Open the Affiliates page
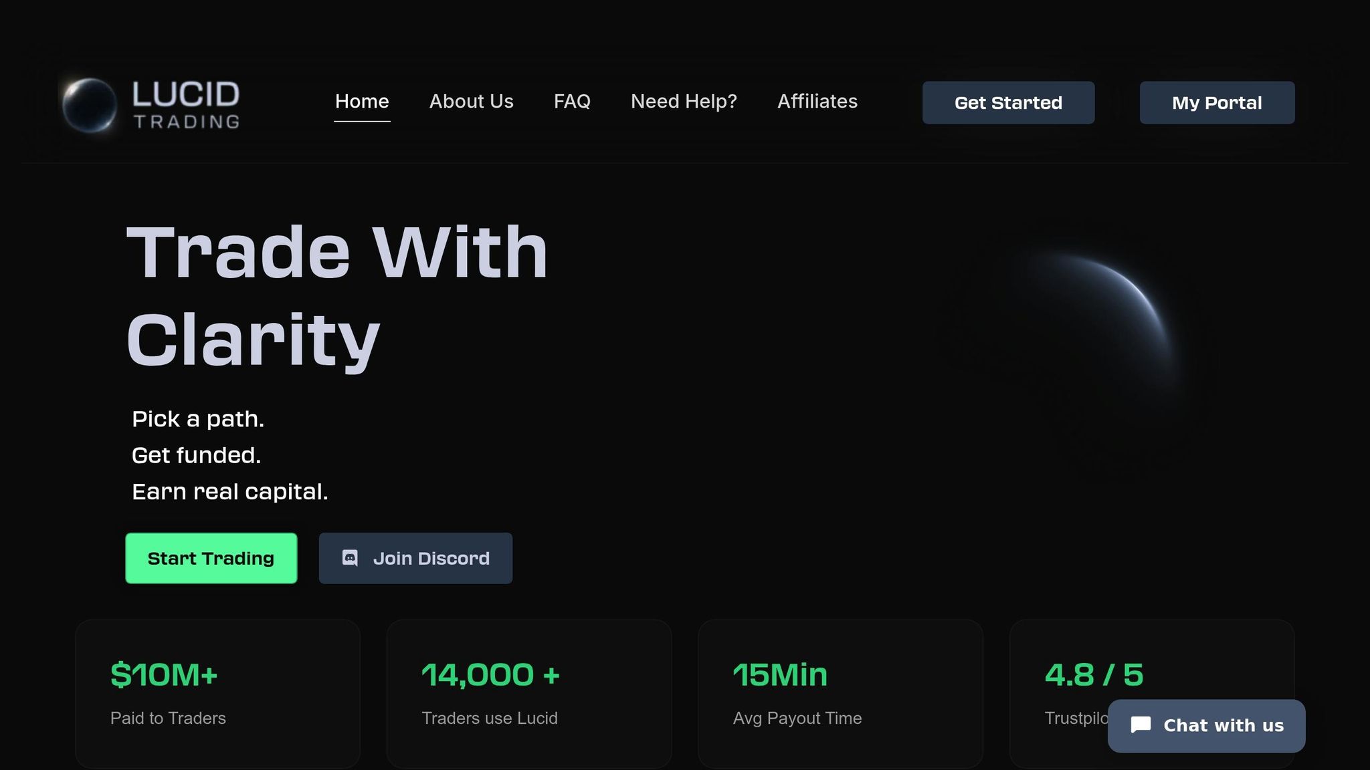 [817, 102]
